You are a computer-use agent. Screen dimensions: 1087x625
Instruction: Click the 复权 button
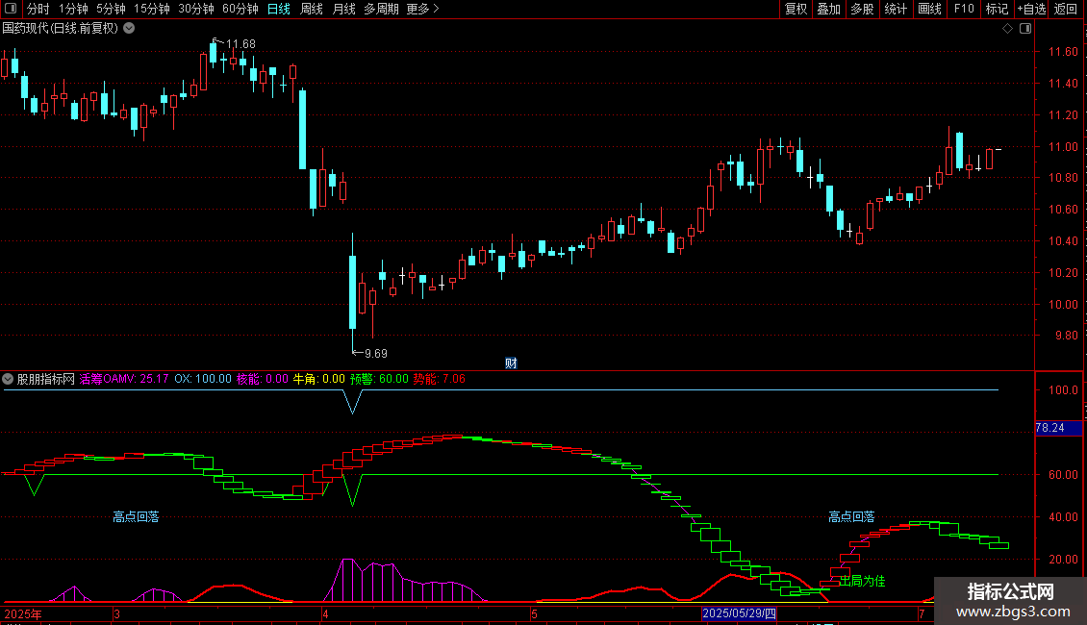[796, 9]
